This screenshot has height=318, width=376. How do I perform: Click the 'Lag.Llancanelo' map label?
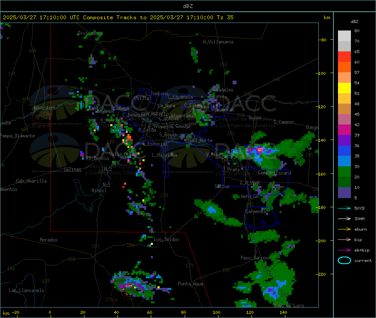click(x=27, y=290)
